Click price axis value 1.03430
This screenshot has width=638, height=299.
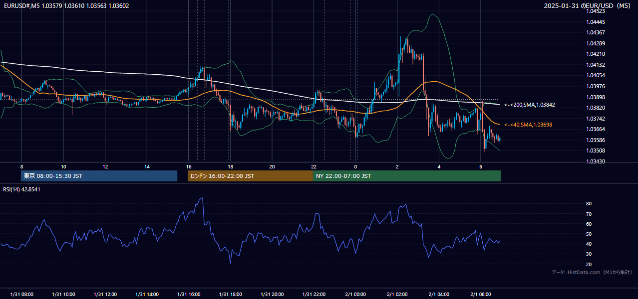tap(596, 161)
